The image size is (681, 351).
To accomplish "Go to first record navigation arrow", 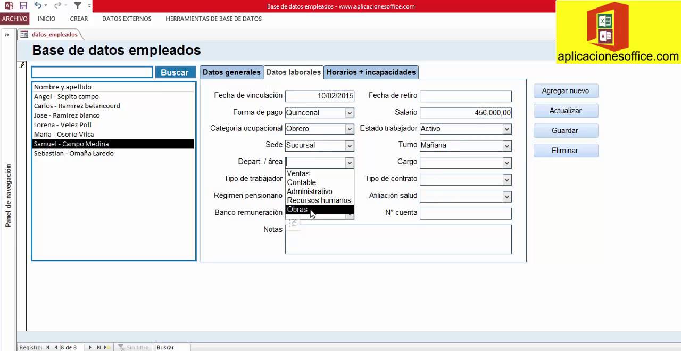I will tap(47, 347).
